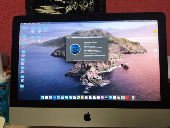Select the document file icon on desktop right
The width and height of the screenshot is (170, 128).
(156, 51)
